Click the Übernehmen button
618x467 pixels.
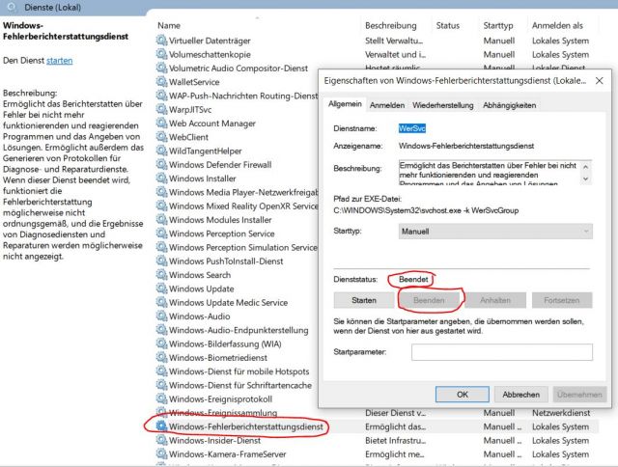click(579, 395)
